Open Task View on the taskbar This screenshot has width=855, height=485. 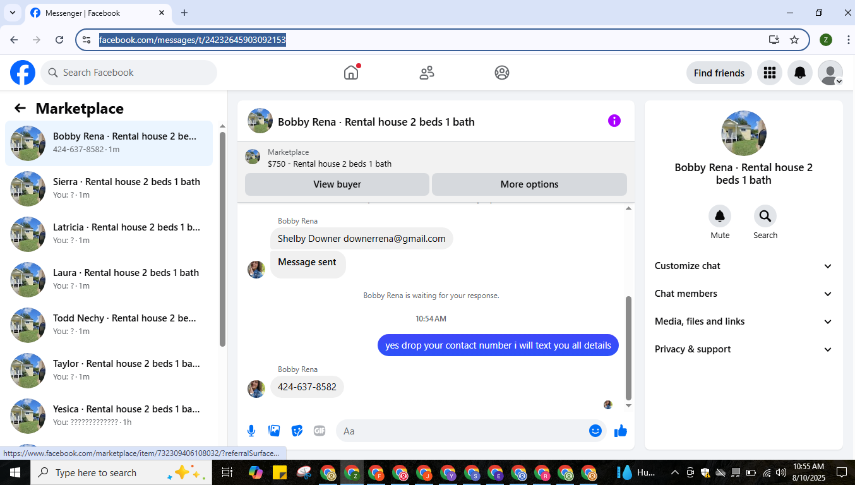[x=227, y=472]
